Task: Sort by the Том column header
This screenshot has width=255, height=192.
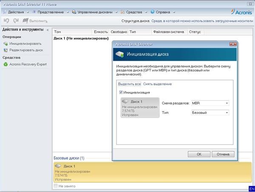Action: coord(72,32)
